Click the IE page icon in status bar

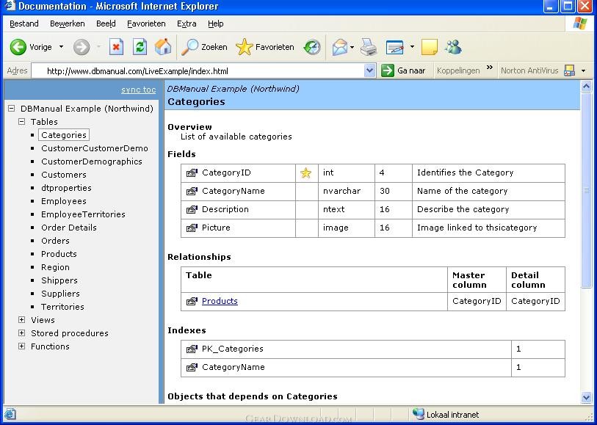tap(10, 414)
